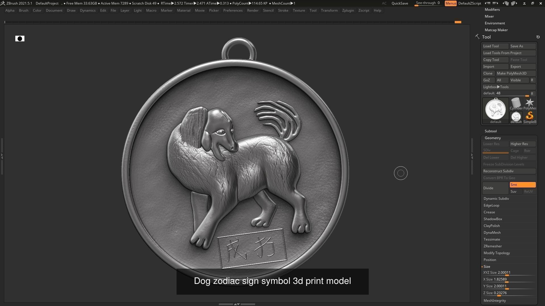Click the Tool palette restore circular-arrow icon

pyautogui.click(x=538, y=37)
